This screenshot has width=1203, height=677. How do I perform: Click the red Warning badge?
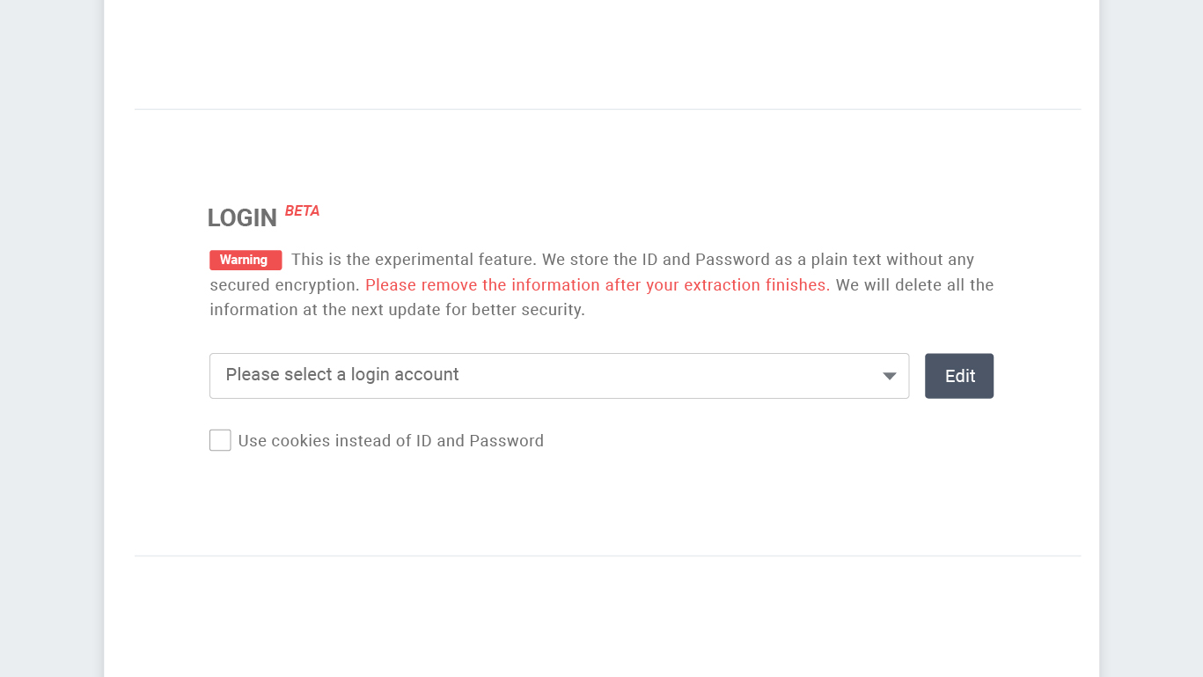pos(245,261)
